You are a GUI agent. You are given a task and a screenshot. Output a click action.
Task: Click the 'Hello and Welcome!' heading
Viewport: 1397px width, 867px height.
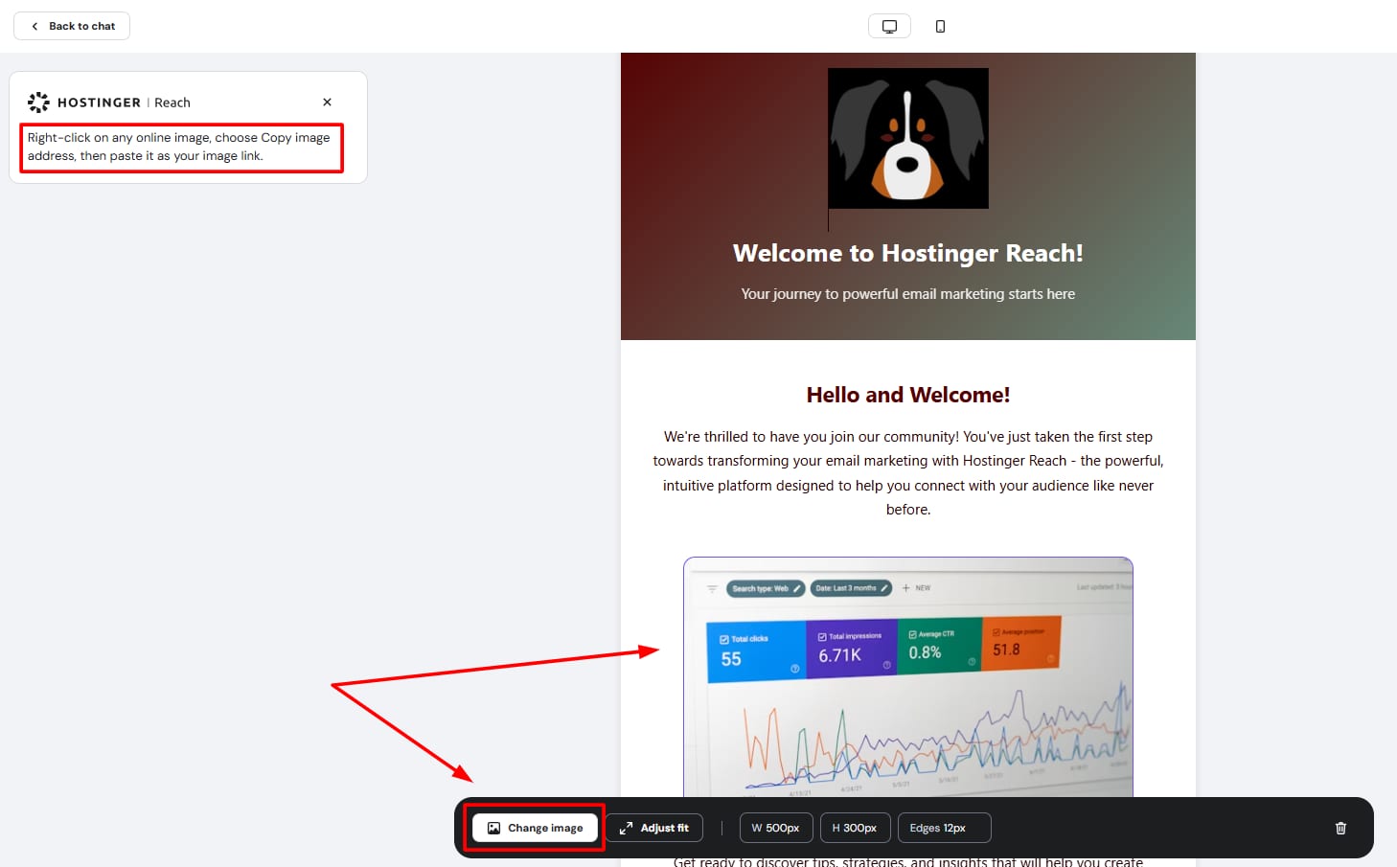[908, 395]
